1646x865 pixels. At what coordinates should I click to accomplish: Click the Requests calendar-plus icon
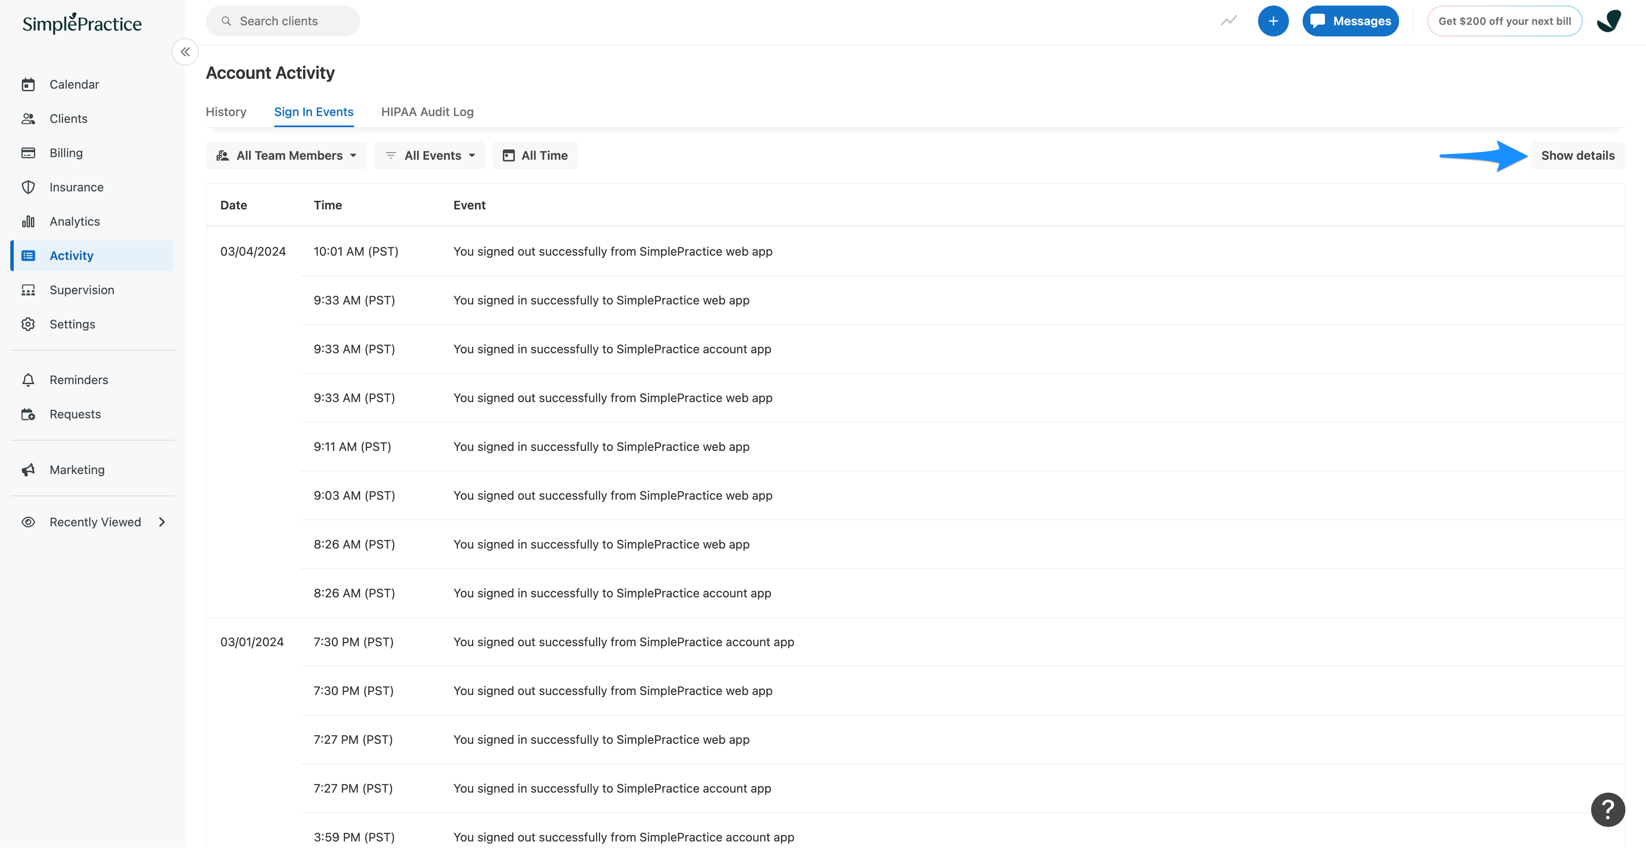click(28, 415)
